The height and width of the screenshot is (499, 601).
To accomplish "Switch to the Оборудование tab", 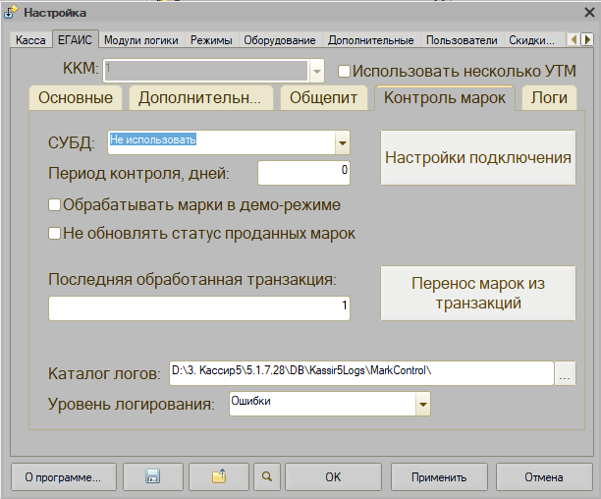I will coord(281,40).
